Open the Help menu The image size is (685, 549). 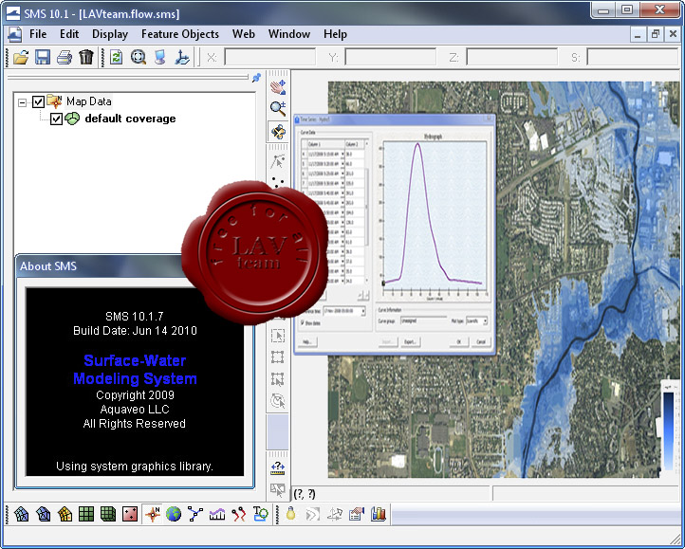335,34
